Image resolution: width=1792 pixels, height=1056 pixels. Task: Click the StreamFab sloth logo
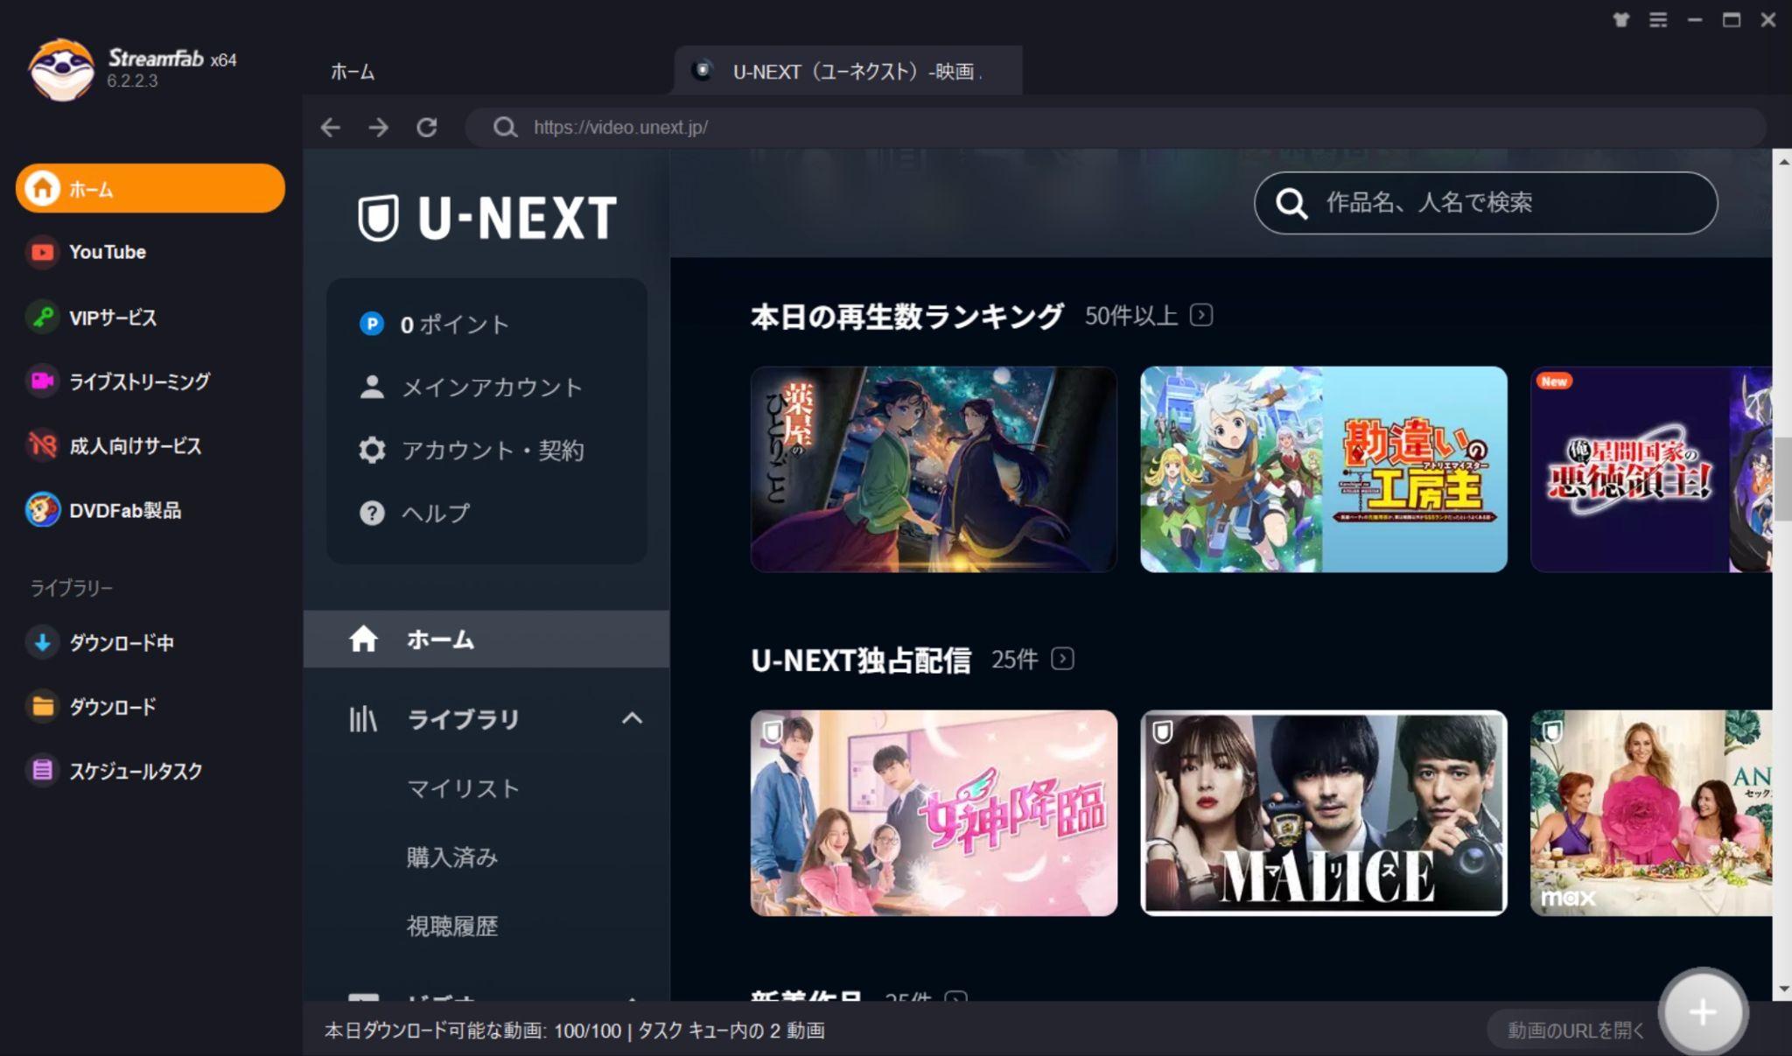(60, 69)
